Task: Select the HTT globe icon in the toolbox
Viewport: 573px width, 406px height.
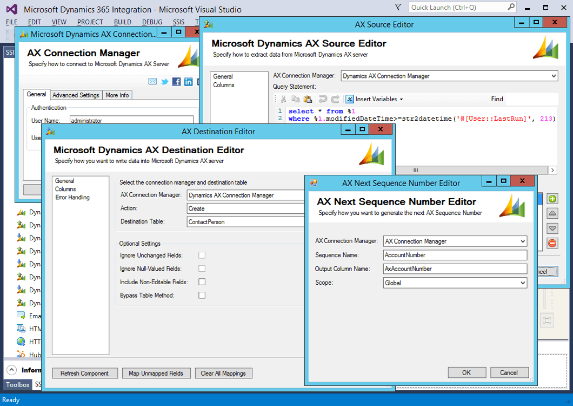Action: coord(21,342)
